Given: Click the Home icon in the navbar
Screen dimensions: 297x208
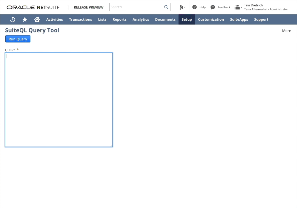Looking at the screenshot, I should (37, 19).
